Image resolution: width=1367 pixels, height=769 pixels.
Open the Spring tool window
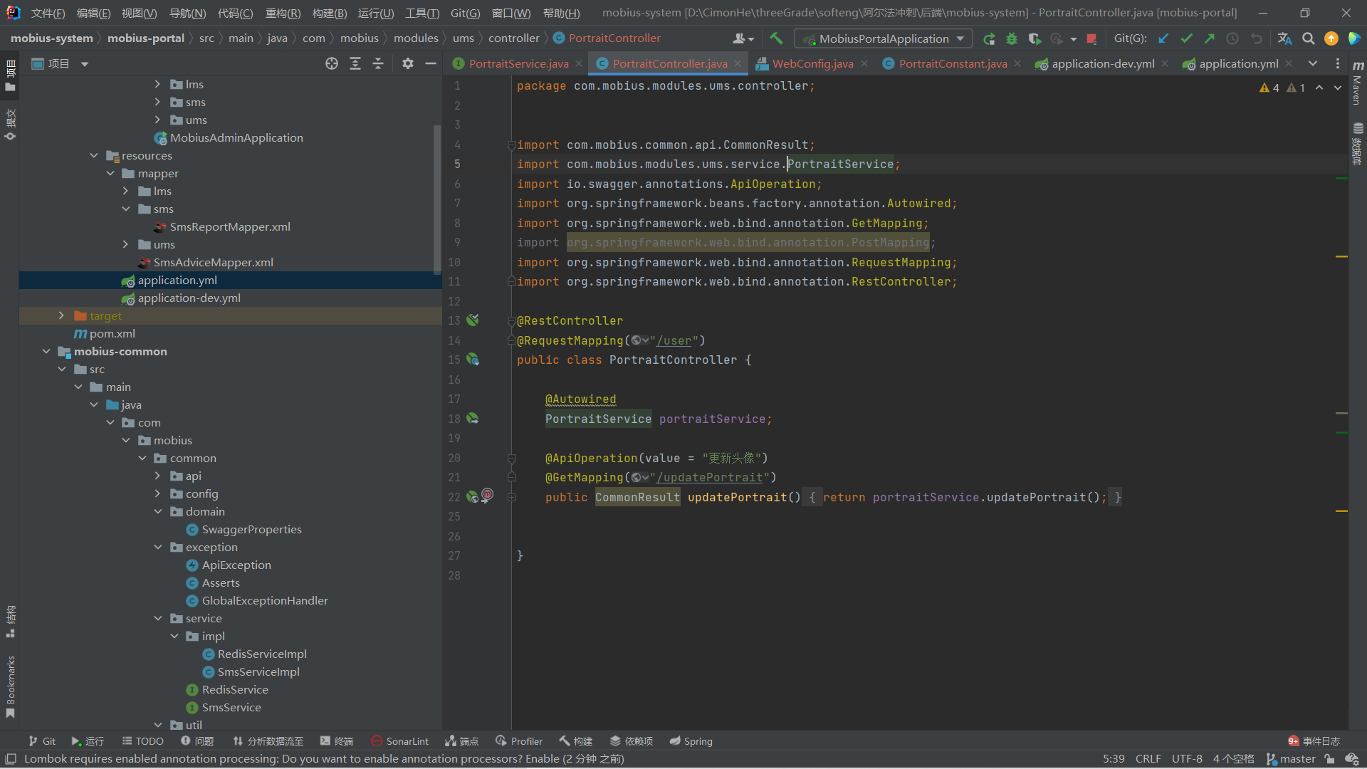[691, 741]
